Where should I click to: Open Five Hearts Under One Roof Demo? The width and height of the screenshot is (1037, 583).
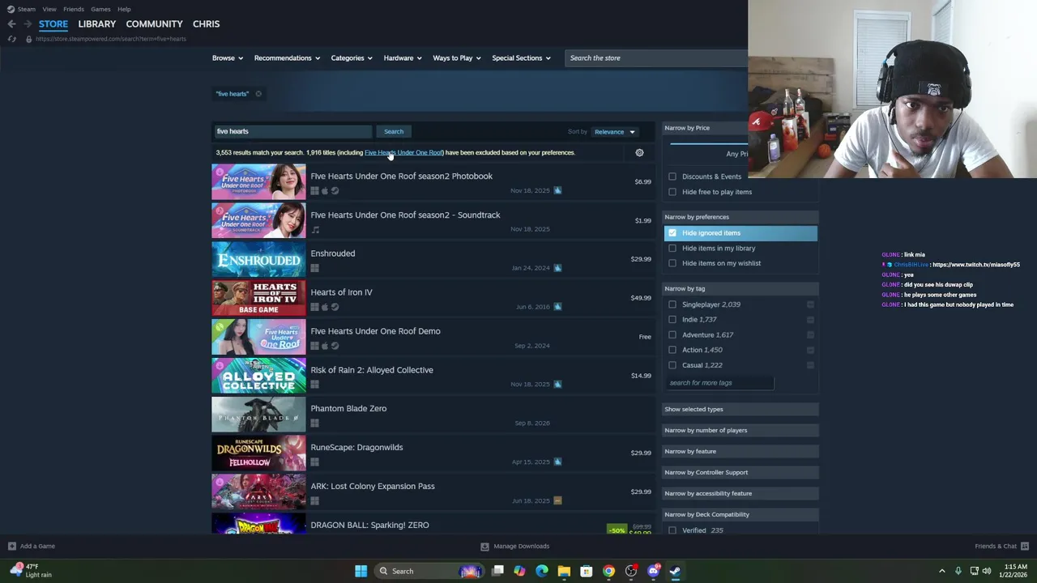point(433,337)
